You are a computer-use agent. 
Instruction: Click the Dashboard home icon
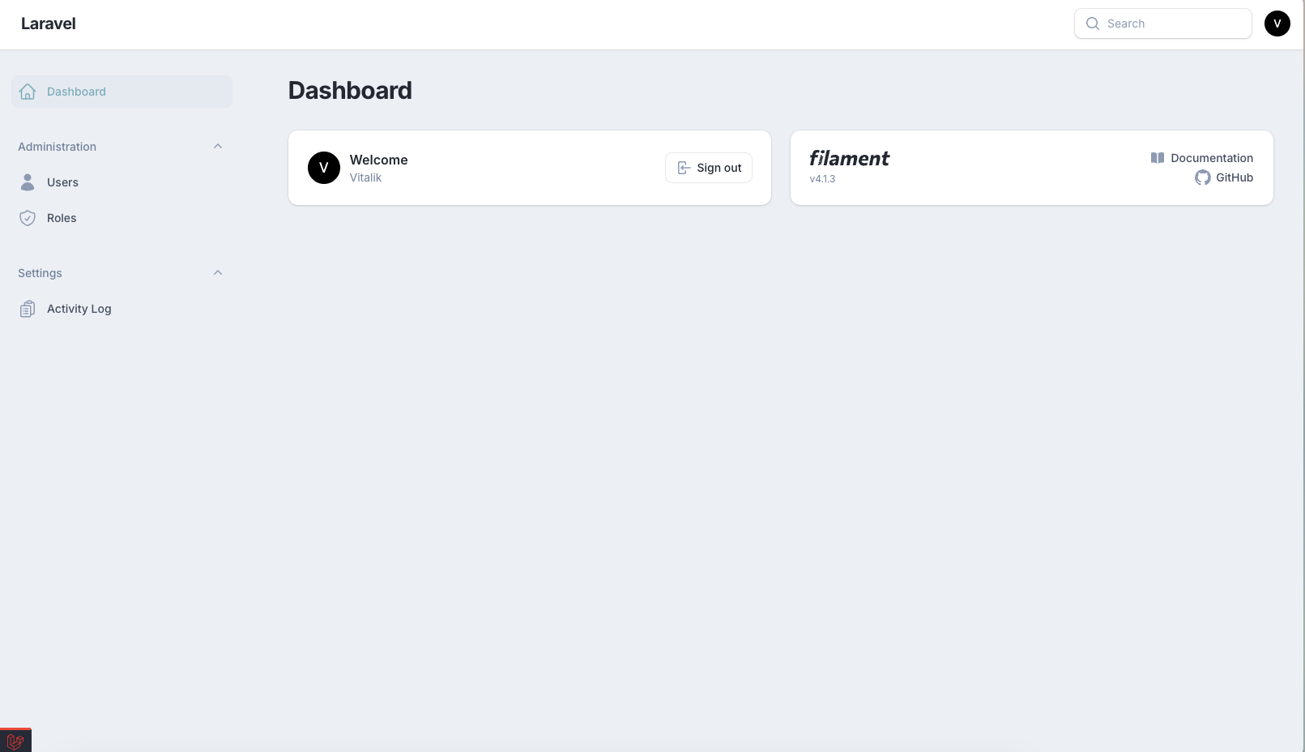pos(28,92)
